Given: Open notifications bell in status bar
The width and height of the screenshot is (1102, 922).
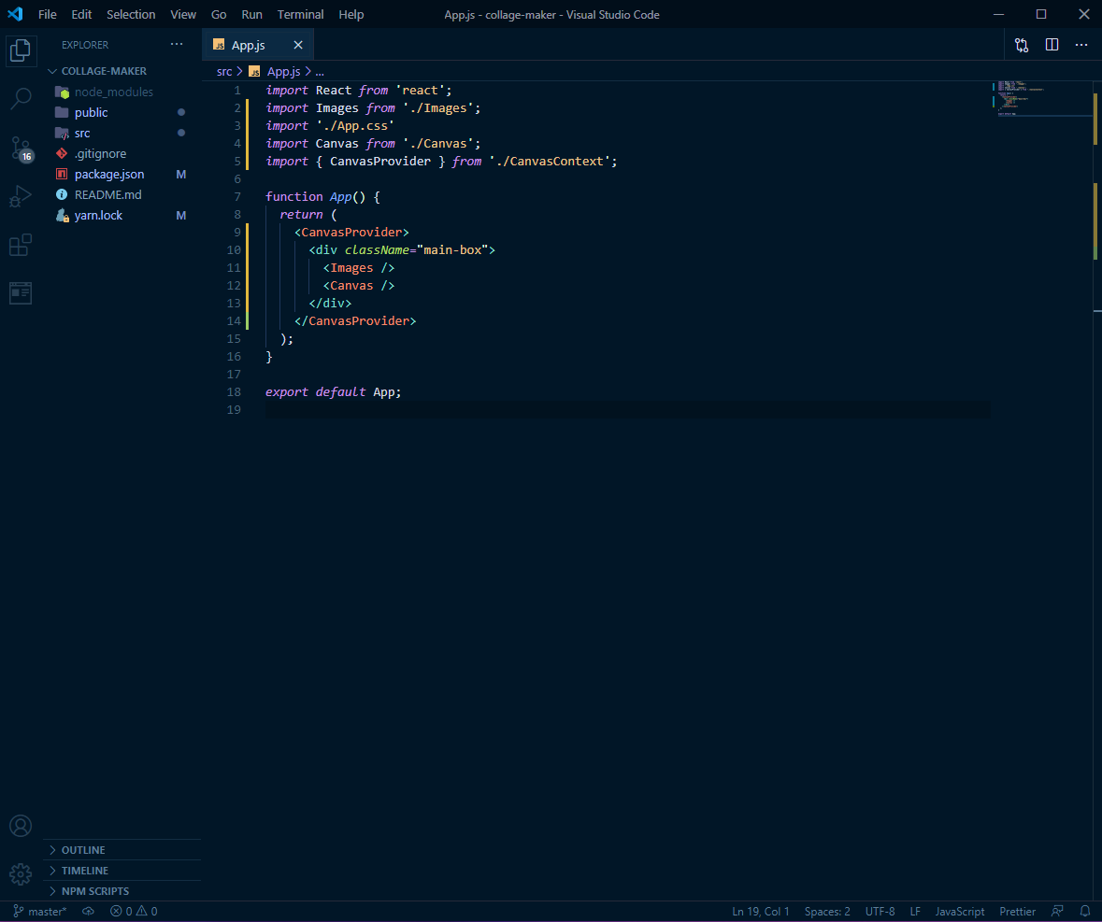Looking at the screenshot, I should pos(1085,912).
